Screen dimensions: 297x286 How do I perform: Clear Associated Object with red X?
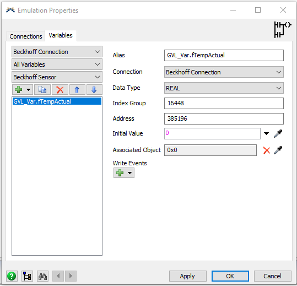pyautogui.click(x=267, y=150)
